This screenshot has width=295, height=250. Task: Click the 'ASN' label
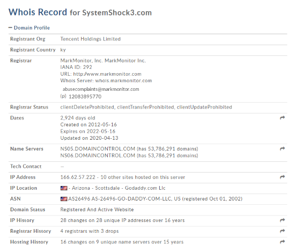coord(16,199)
